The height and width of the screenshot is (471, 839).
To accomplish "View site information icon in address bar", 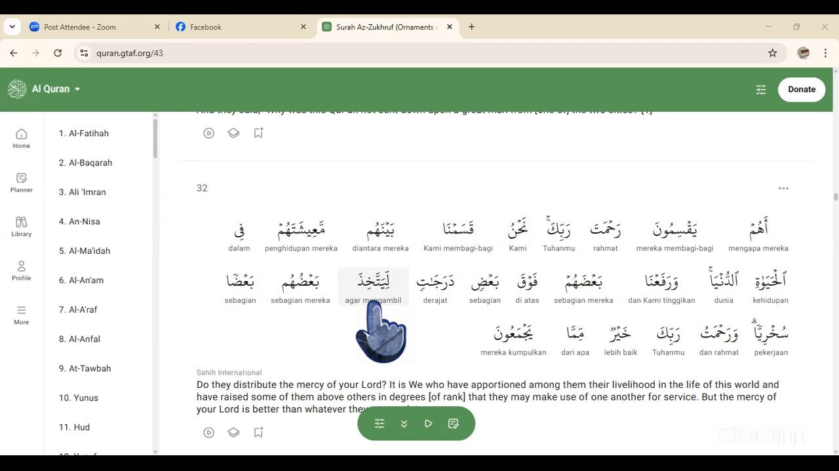I will (x=83, y=53).
